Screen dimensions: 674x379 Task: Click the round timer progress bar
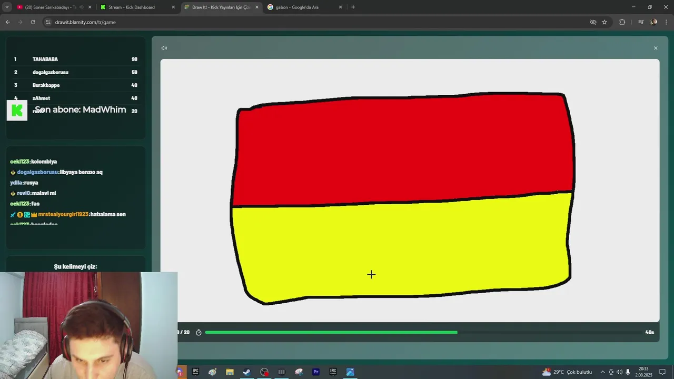[424, 332]
